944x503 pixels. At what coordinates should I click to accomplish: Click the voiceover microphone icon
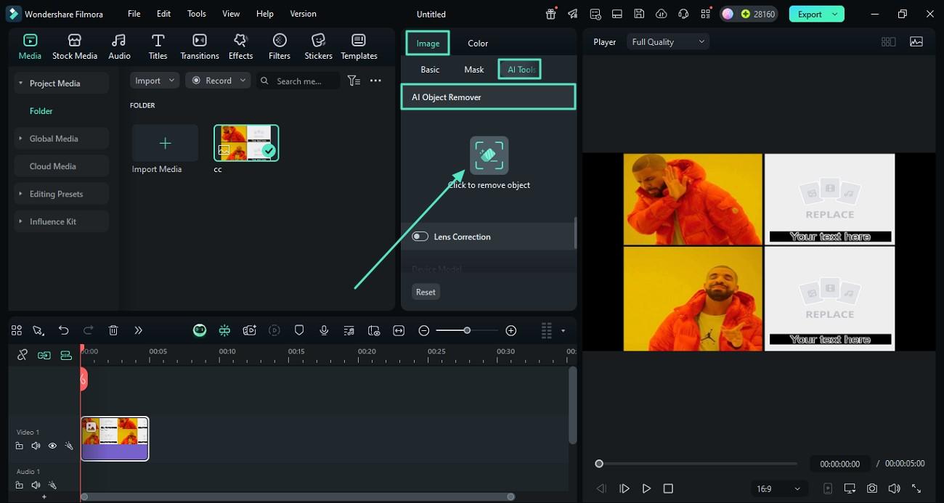point(324,330)
